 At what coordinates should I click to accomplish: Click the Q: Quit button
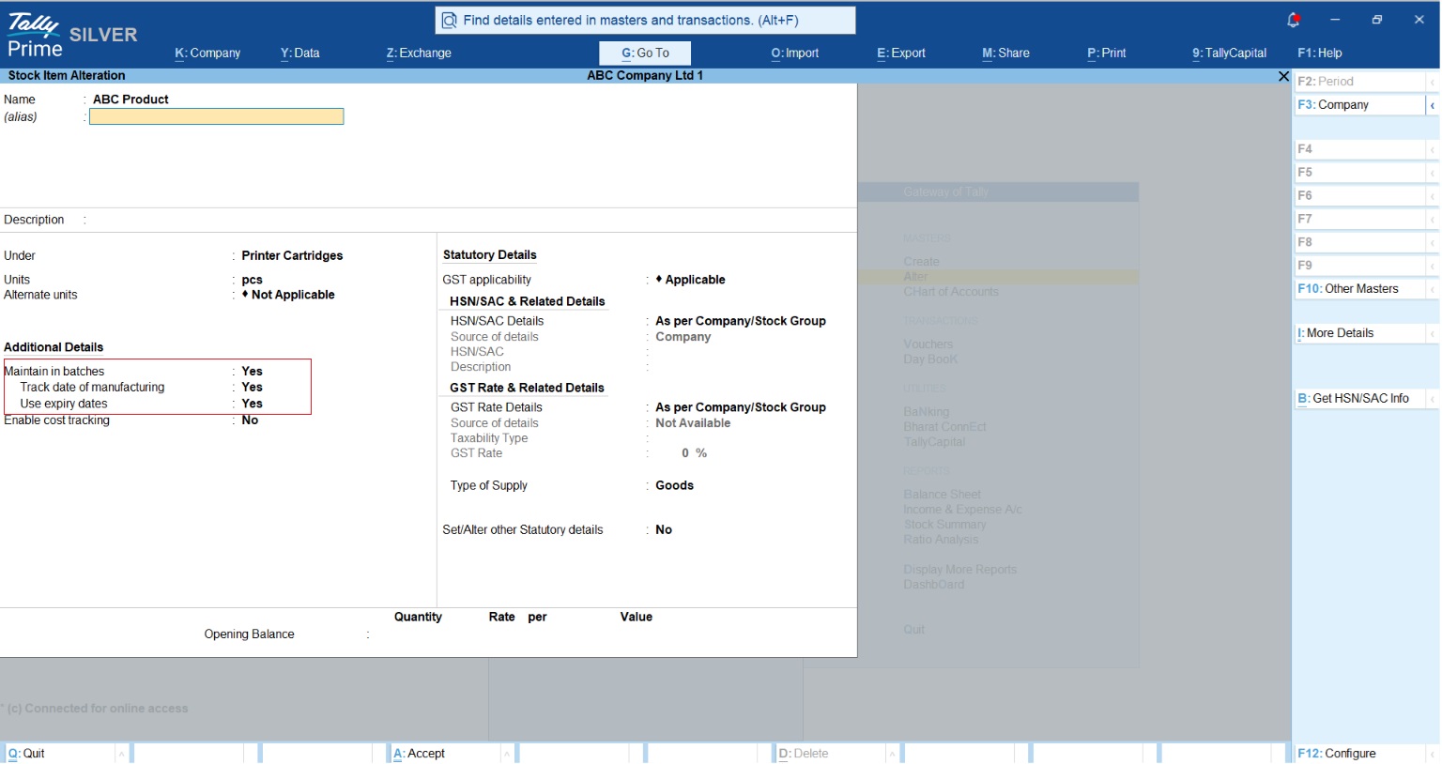click(59, 754)
